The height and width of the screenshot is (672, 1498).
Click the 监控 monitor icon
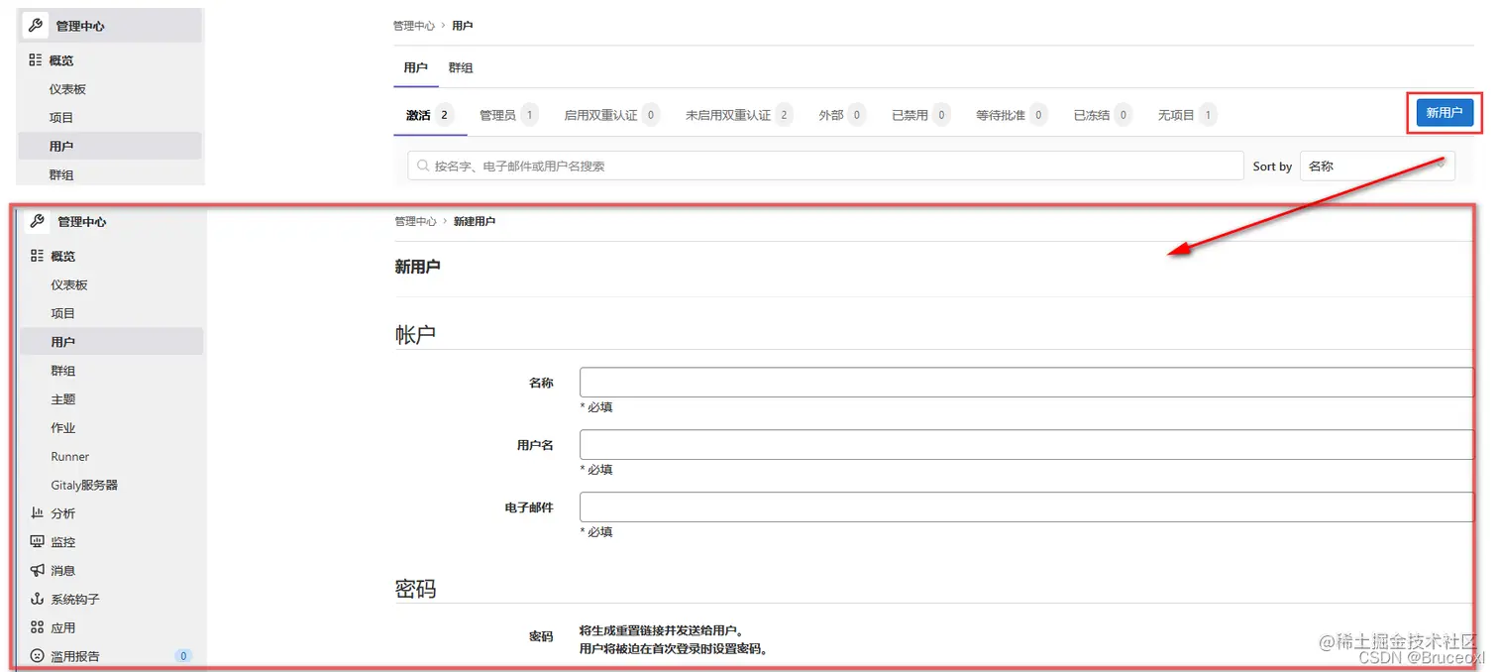(36, 541)
